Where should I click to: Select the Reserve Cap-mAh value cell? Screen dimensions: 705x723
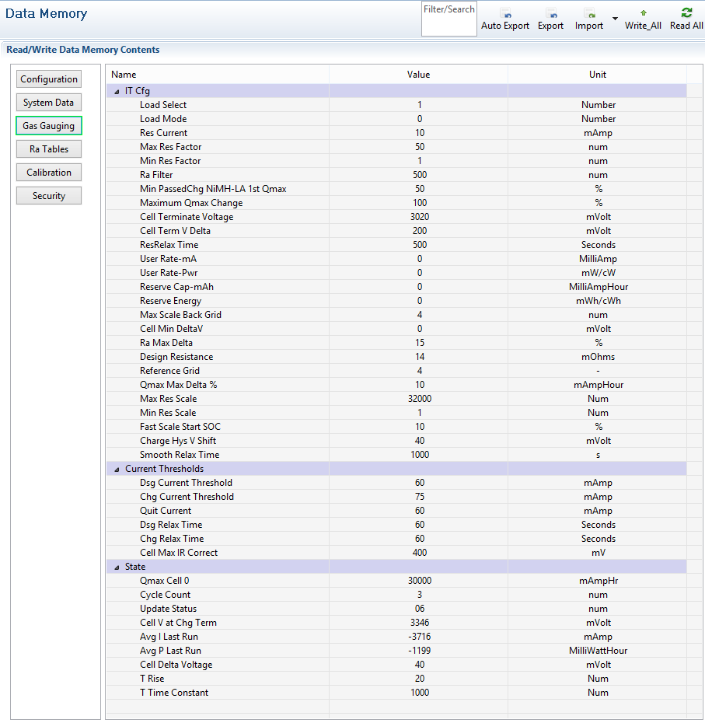(419, 287)
